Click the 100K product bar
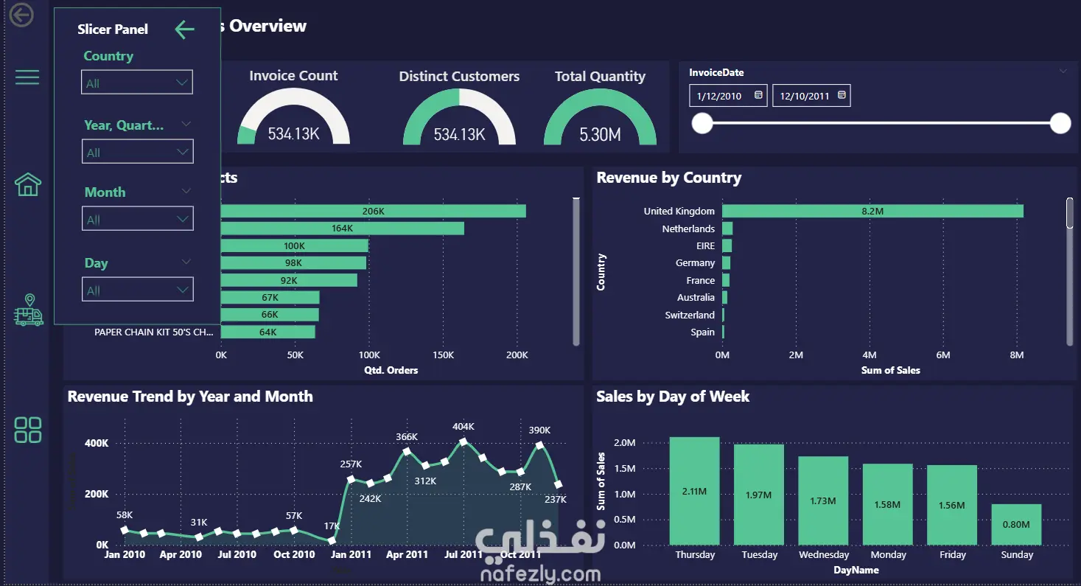1081x586 pixels. coord(294,245)
